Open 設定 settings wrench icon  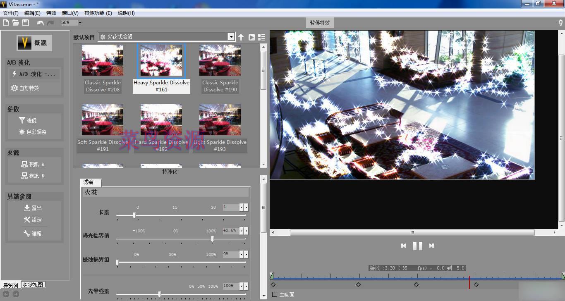[33, 220]
